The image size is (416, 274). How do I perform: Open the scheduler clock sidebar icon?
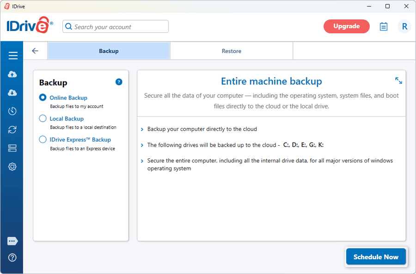12,111
